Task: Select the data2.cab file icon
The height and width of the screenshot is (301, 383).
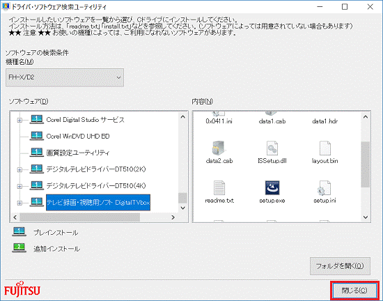Action: 219,148
